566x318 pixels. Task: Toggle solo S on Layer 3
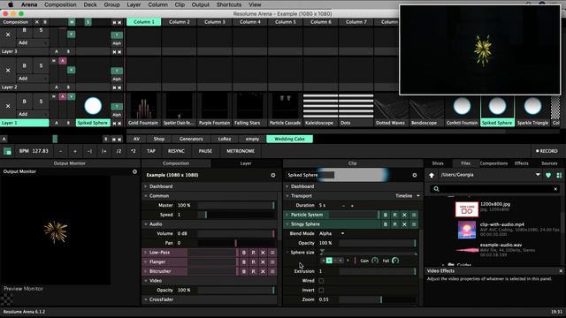click(41, 30)
